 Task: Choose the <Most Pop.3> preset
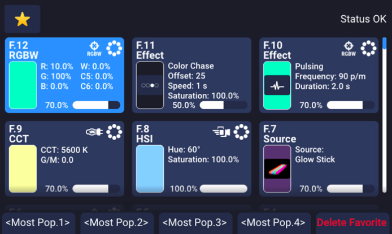[x=196, y=223]
